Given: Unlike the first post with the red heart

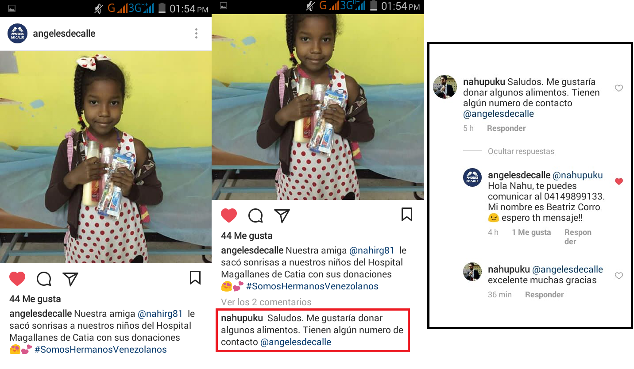Looking at the screenshot, I should [x=17, y=279].
